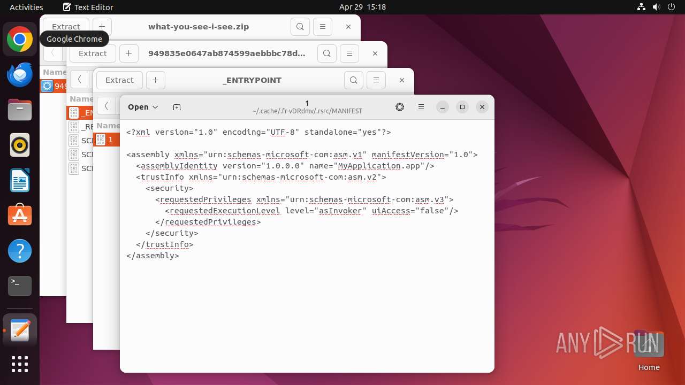Go back in the _ENTRYPOINT window
The width and height of the screenshot is (685, 385).
click(106, 106)
